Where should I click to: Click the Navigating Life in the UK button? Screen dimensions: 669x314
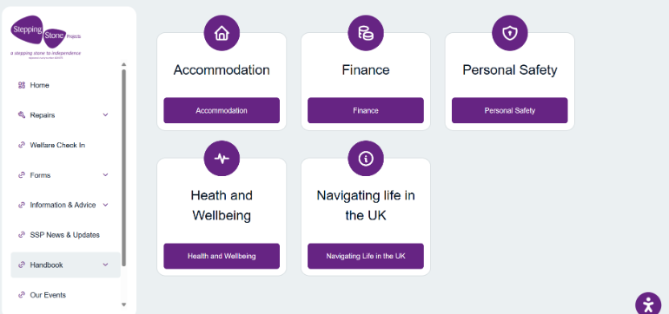[366, 256]
